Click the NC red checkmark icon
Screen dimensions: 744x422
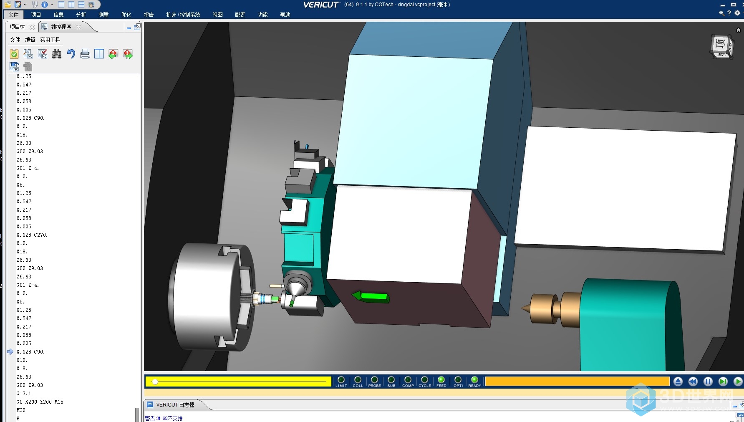click(x=43, y=54)
